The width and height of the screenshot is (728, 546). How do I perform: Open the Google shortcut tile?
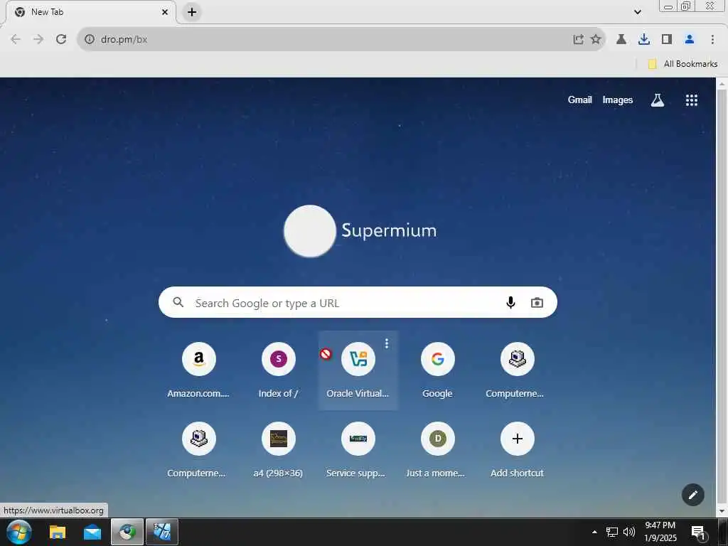(437, 370)
